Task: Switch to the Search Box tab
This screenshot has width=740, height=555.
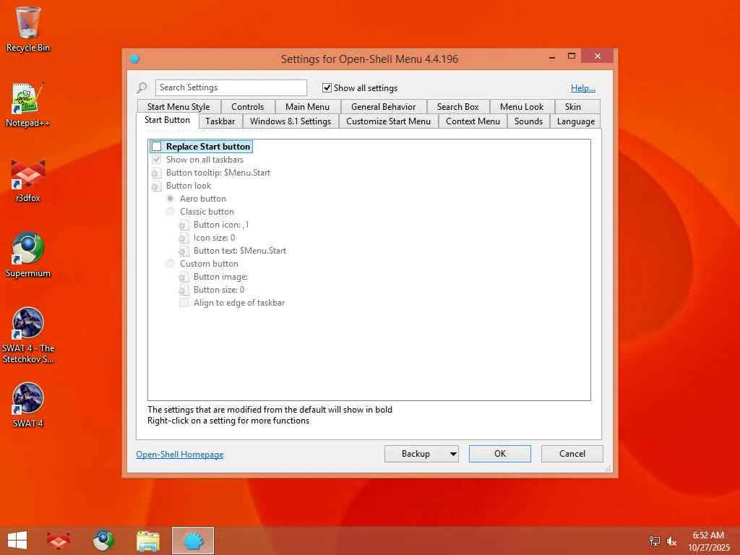Action: pos(457,107)
